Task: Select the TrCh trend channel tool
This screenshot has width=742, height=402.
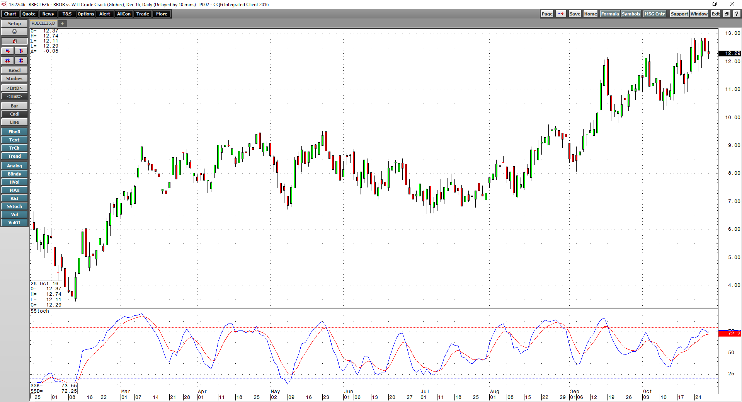Action: (14, 148)
